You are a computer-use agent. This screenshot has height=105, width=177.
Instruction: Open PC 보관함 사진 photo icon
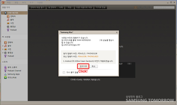[5, 49]
